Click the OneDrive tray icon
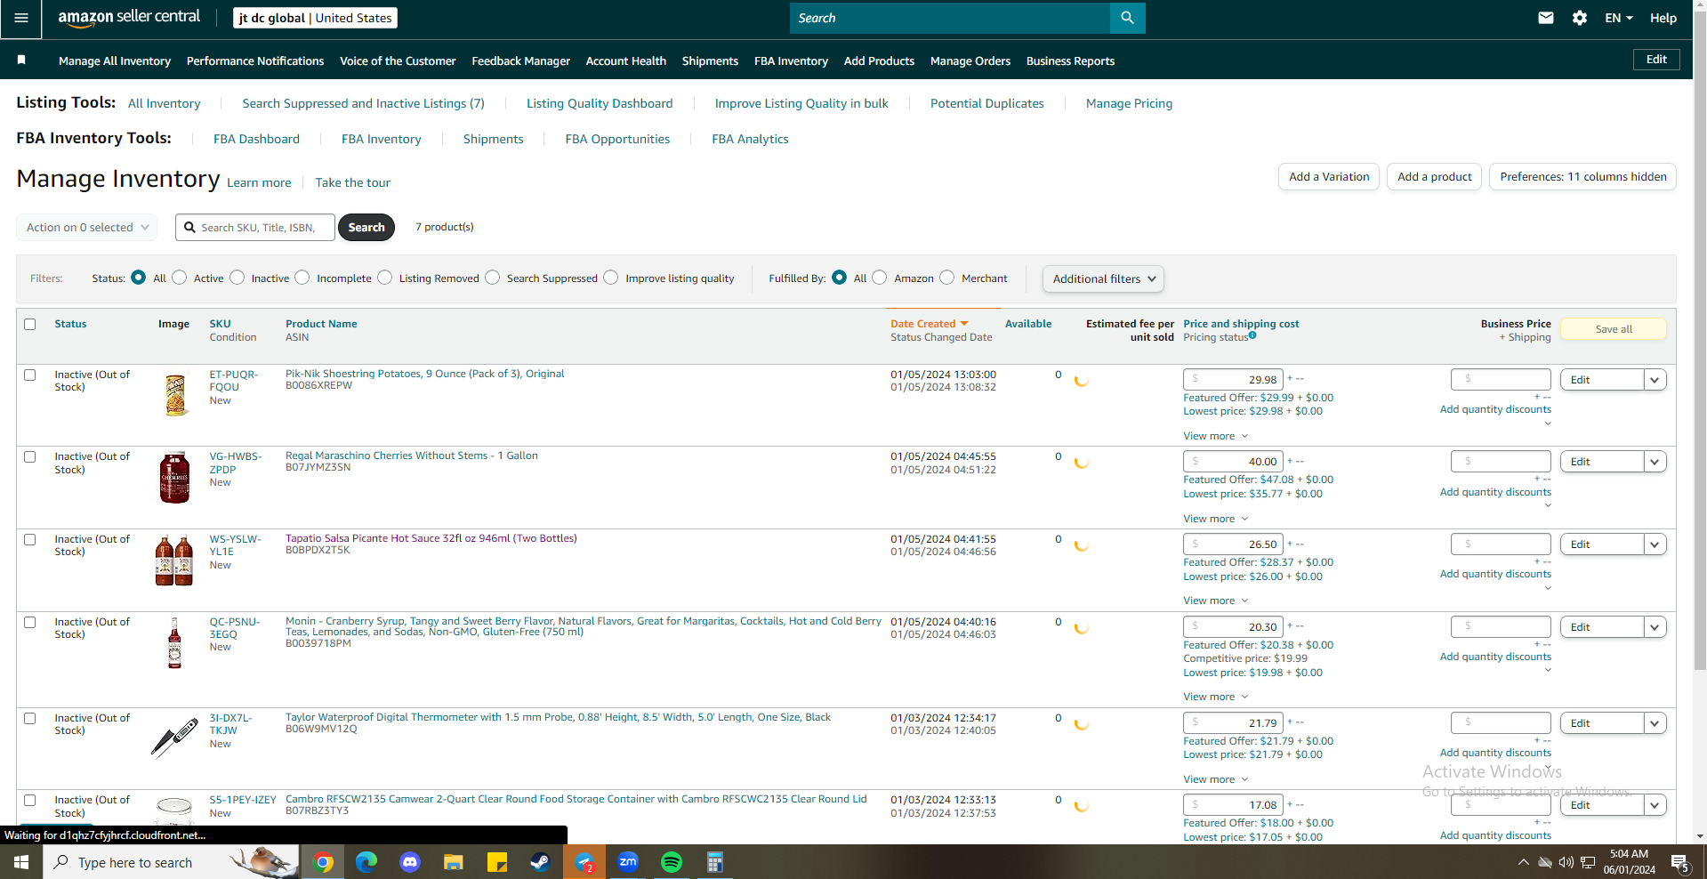The image size is (1707, 879). point(1545,862)
